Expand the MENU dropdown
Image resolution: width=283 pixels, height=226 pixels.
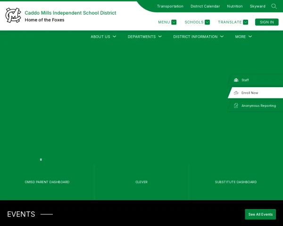point(167,22)
